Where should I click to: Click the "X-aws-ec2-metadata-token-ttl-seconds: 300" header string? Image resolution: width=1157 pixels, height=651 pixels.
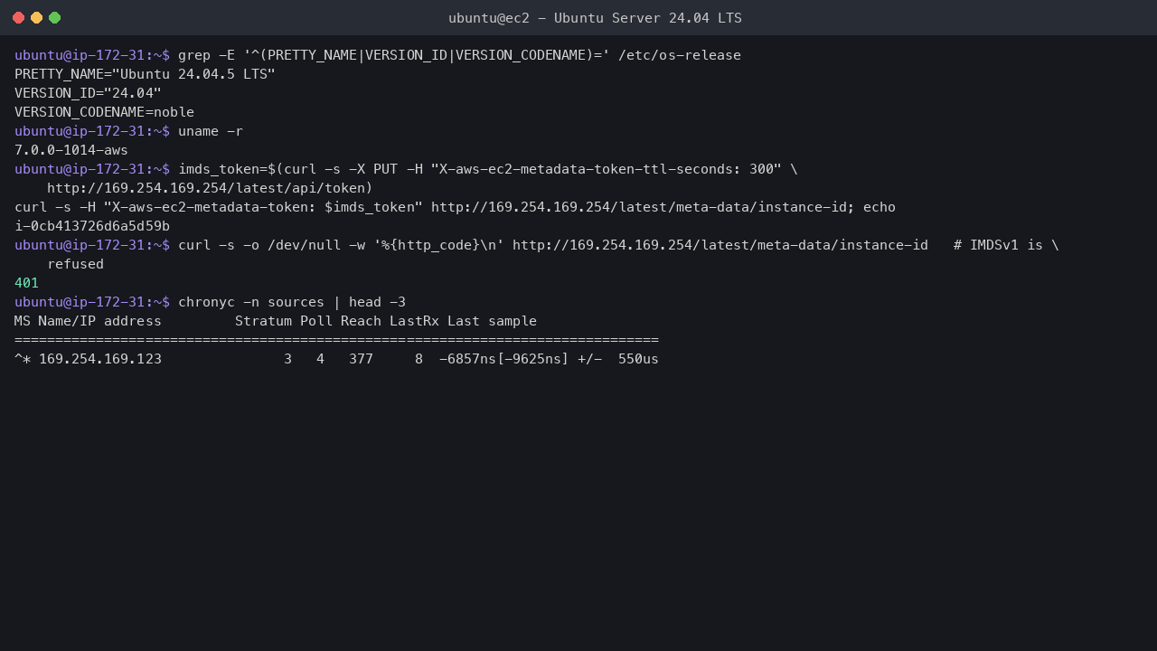(x=606, y=169)
